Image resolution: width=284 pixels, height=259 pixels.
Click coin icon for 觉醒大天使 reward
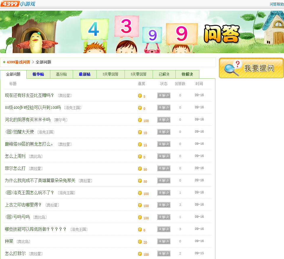click(140, 132)
